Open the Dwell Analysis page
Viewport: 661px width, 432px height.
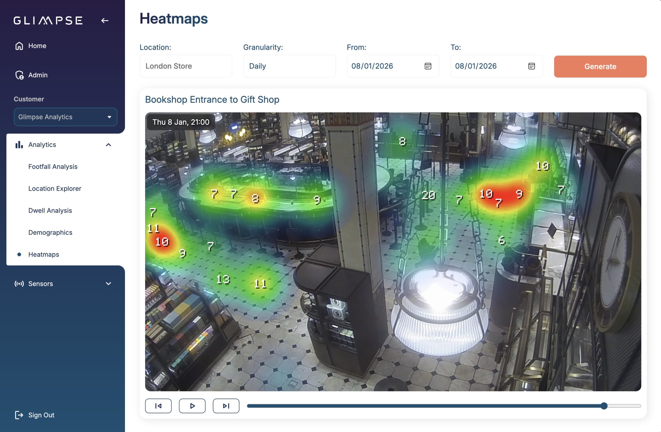pos(50,210)
